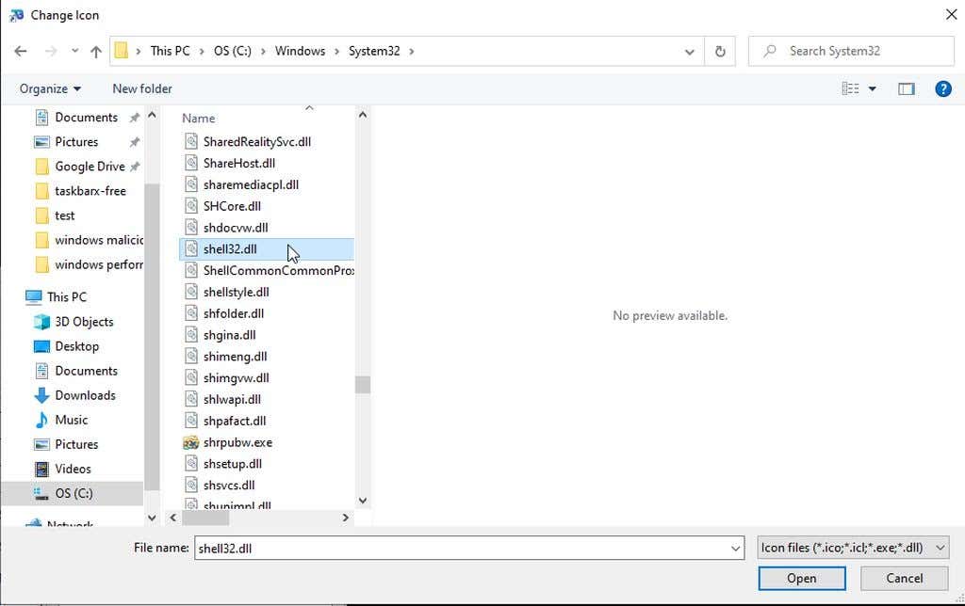
Task: Open Desktop in navigation pane
Action: click(x=66, y=346)
